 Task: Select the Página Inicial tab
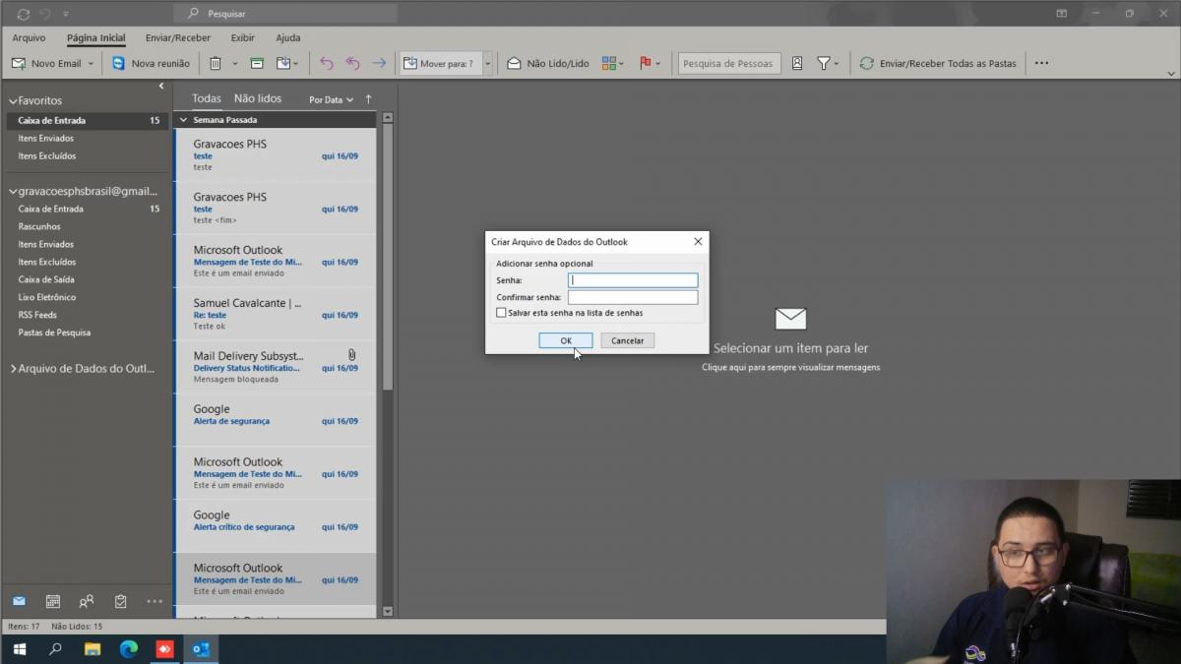click(96, 37)
